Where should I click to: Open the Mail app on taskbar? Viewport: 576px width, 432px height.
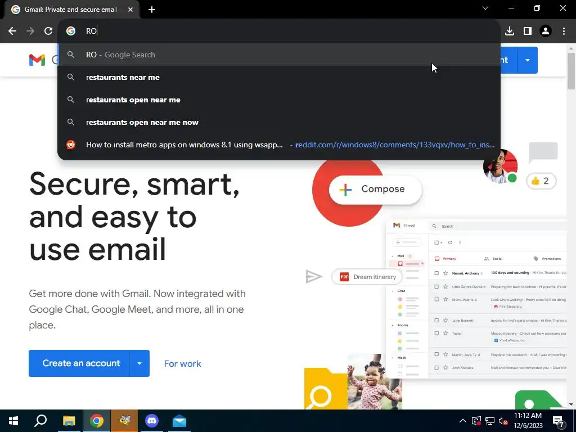click(x=179, y=421)
